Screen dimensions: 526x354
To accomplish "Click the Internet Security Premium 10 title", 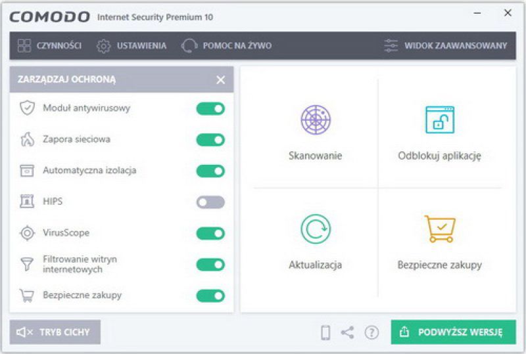I will tap(155, 17).
